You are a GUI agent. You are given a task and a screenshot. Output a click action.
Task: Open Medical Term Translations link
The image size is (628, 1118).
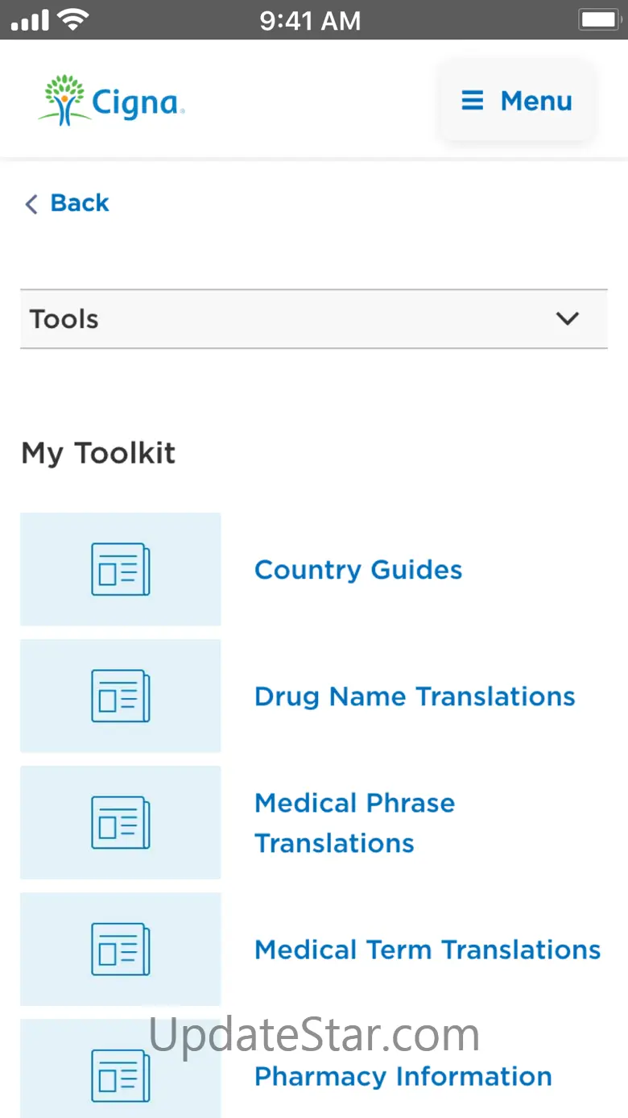coord(428,950)
